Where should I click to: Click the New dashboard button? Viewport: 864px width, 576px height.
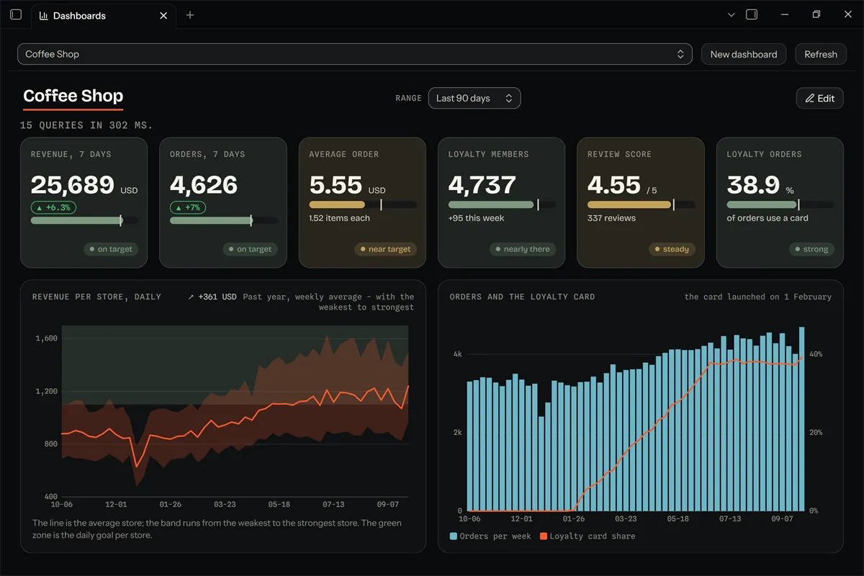coord(744,54)
